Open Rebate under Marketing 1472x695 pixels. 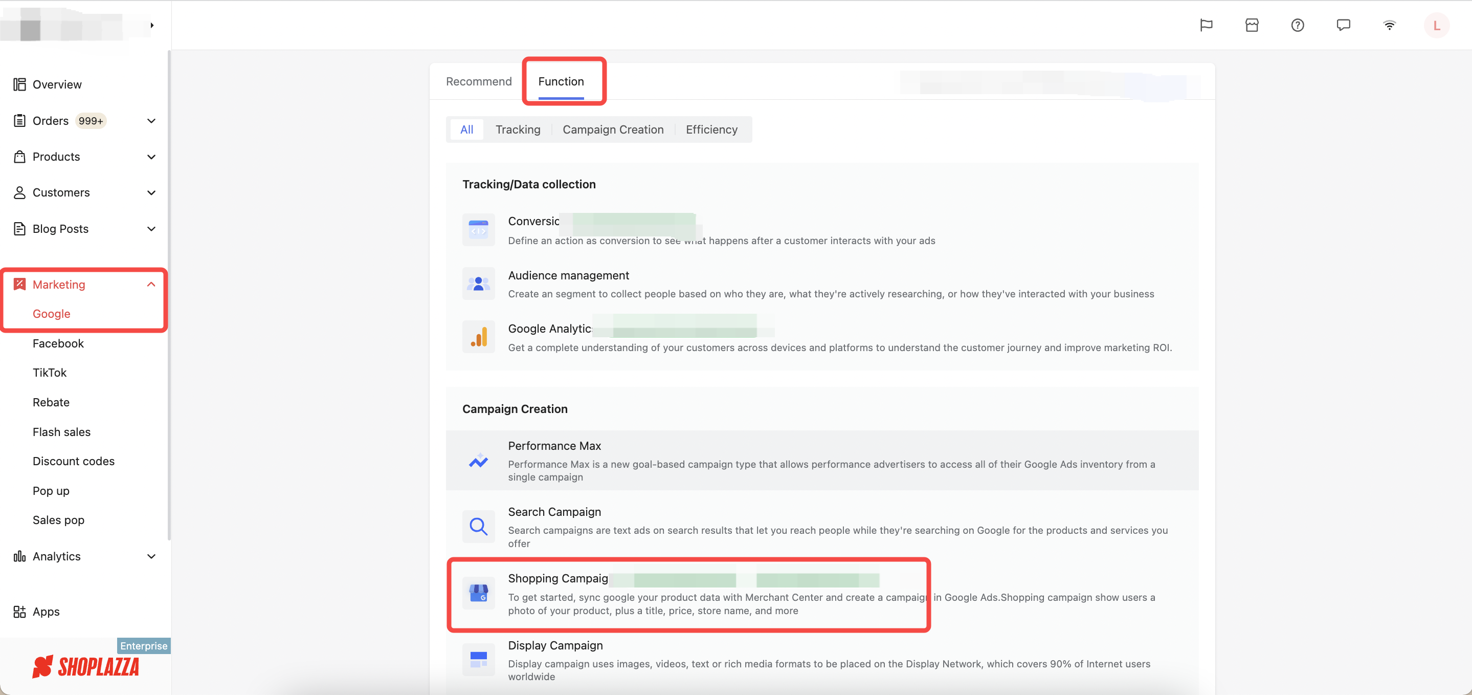(x=51, y=402)
